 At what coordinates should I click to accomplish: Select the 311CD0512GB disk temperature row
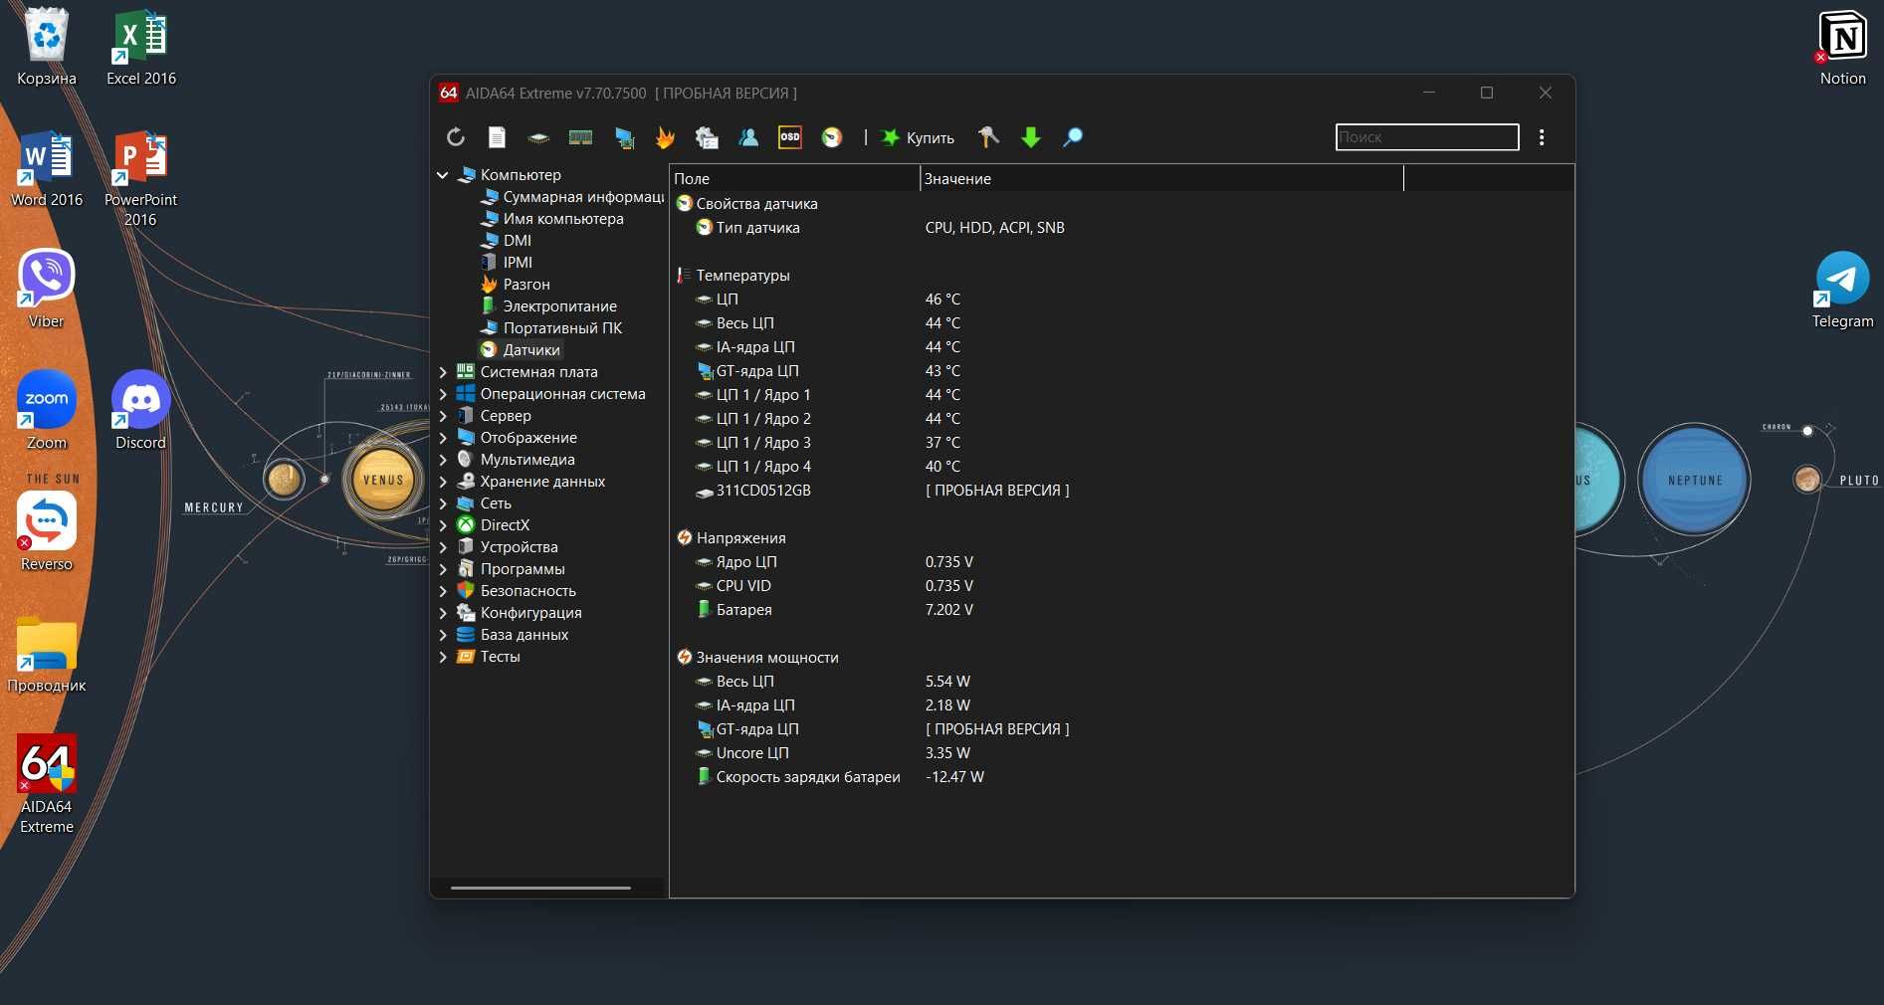(x=1122, y=491)
